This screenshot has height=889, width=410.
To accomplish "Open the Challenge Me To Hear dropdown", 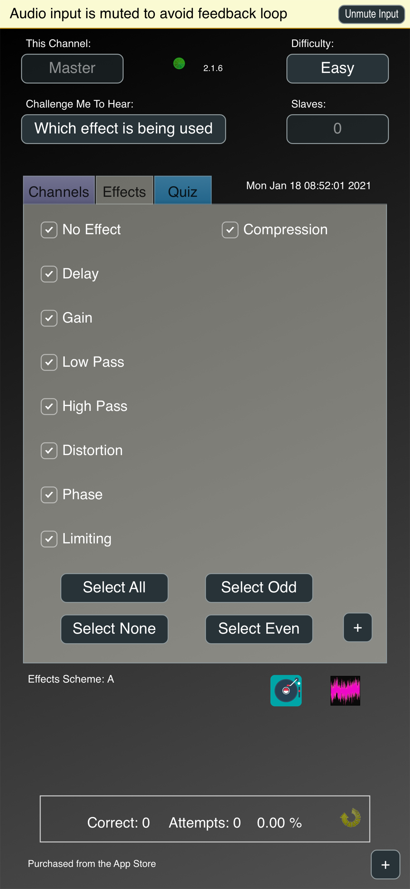I will click(x=123, y=129).
